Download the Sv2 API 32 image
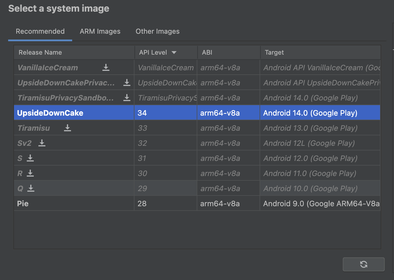This screenshot has height=280, width=394. 42,143
